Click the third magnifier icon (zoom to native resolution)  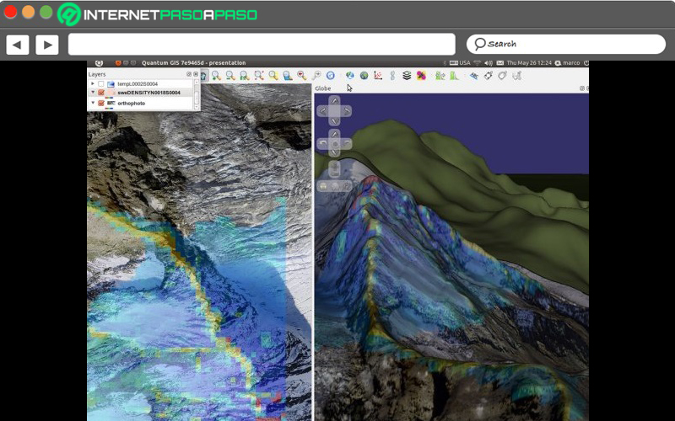[245, 76]
